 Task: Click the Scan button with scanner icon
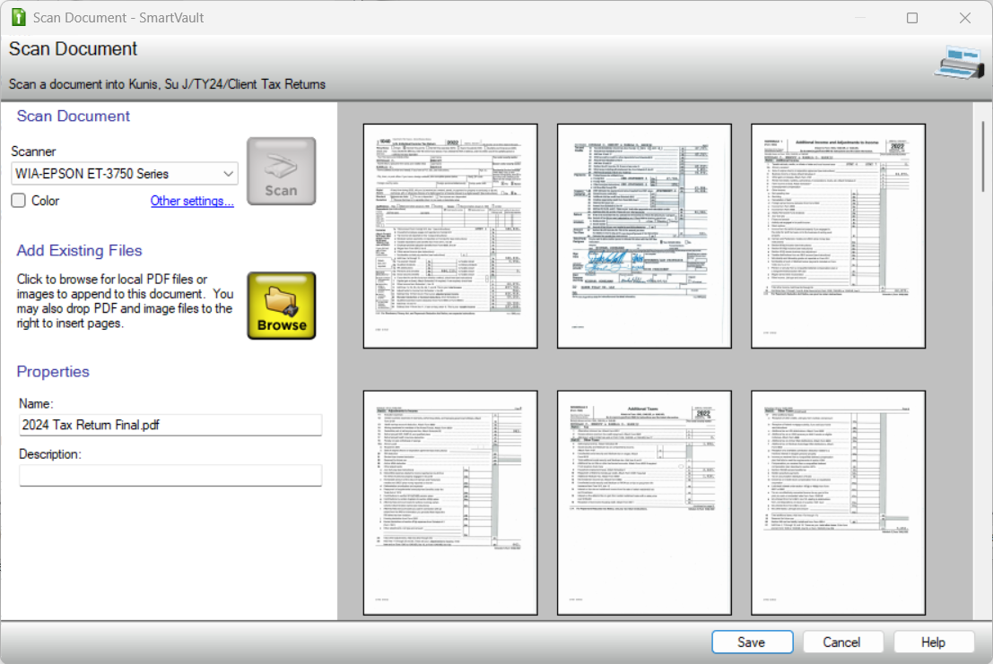[x=281, y=170]
